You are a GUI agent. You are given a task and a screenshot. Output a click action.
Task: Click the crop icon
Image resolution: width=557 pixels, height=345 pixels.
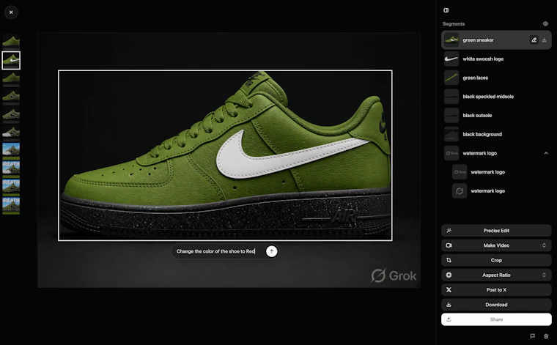(x=449, y=261)
